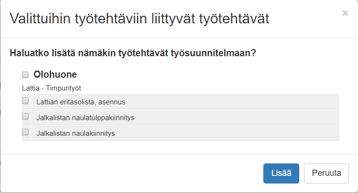Select the Jalkalistan naulatulppakiinnitys row text
Screen dimensions: 358x193
point(86,117)
